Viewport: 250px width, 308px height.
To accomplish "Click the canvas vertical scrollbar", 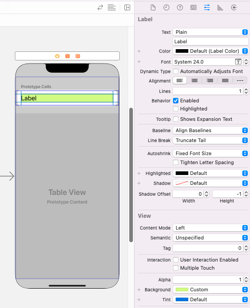I will 131,175.
